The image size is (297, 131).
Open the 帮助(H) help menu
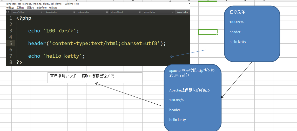pyautogui.click(x=53, y=8)
